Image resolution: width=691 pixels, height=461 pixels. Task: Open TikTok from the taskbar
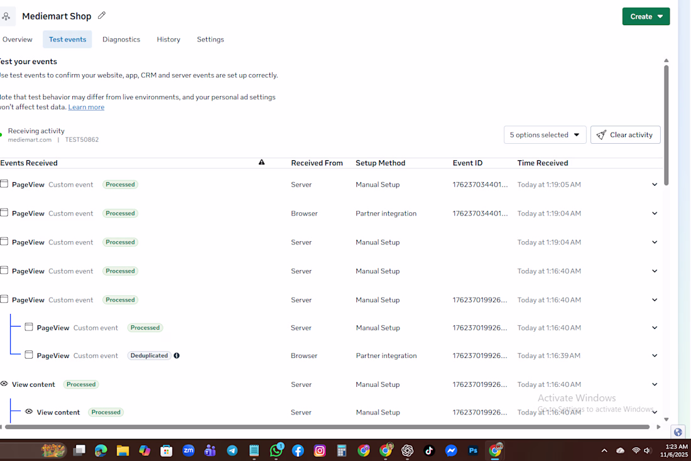(429, 450)
